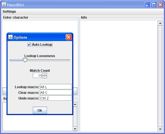Screen dimensions: 165x134
Task: Close the Options dialog
Action: (x=68, y=37)
